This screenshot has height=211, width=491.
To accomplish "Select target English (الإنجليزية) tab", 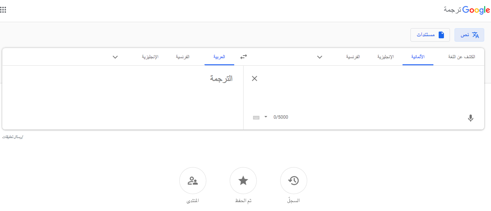I will tap(150, 57).
